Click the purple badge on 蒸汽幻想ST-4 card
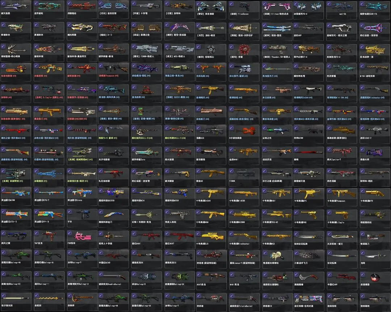Screen dimensions: 391x312 (296, 47)
